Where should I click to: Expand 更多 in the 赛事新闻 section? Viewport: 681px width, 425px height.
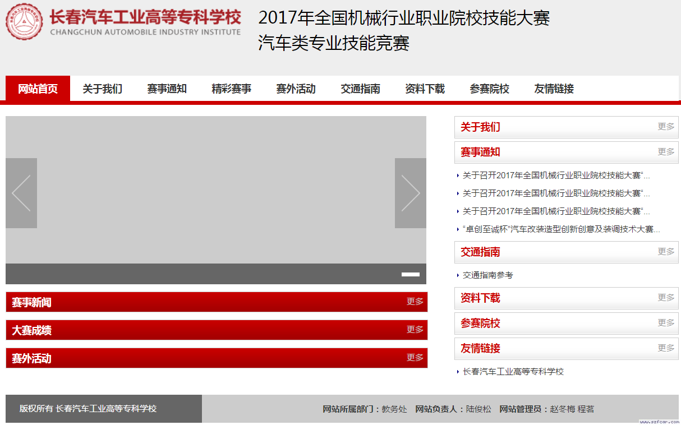[x=415, y=302]
